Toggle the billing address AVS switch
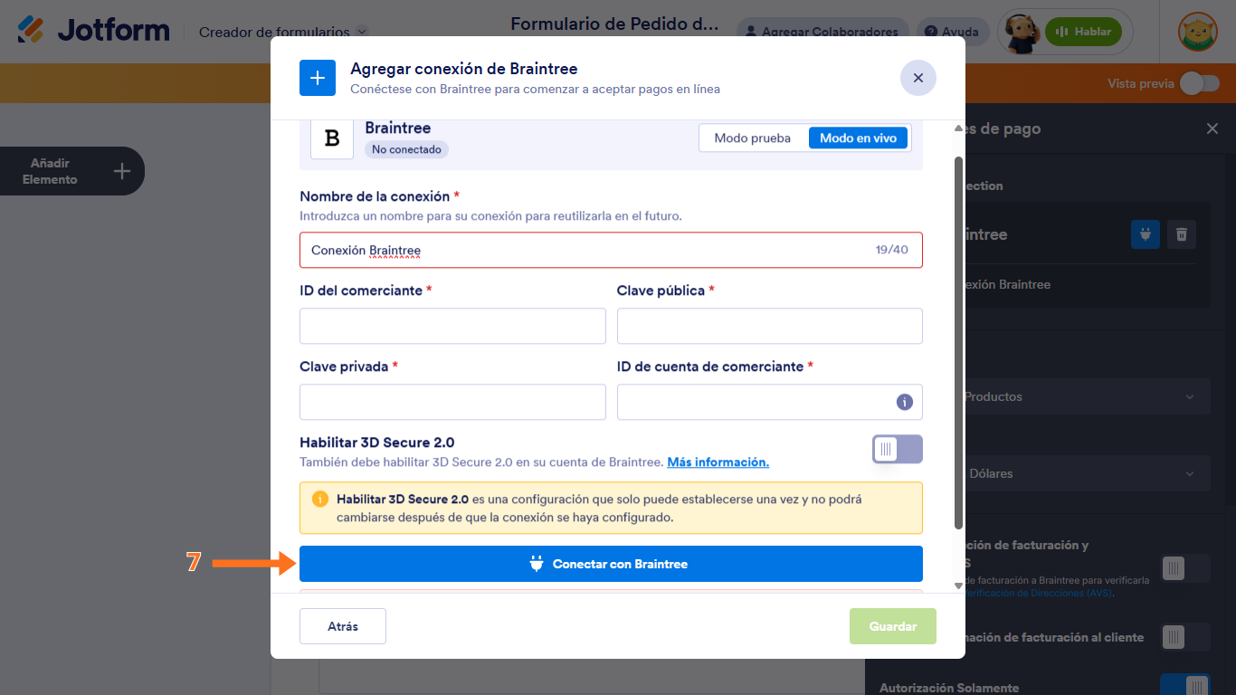 [1185, 568]
